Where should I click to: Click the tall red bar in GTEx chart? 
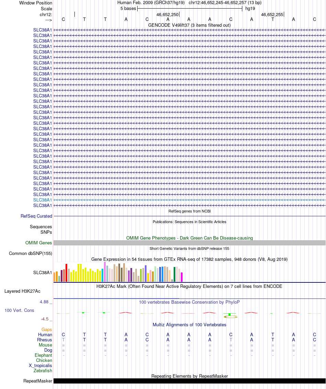click(x=66, y=273)
